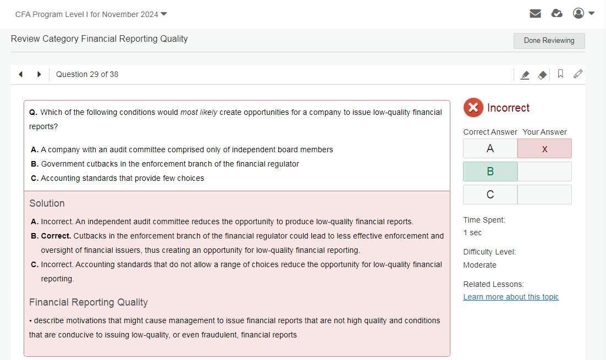Click the red Incorrect X icon
This screenshot has height=360, width=606.
(473, 108)
